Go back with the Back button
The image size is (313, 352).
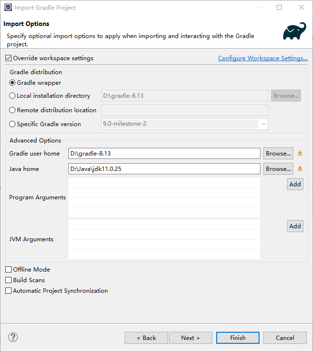(x=146, y=338)
